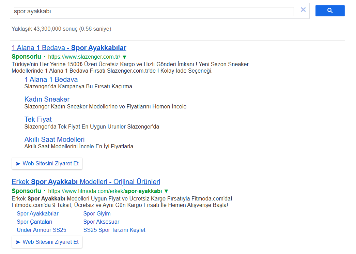Viewport: 356px width, 254px height.
Task: Click 'Web Sitesini Ziyaret Et' under the Slazenger ad
Action: (x=47, y=164)
